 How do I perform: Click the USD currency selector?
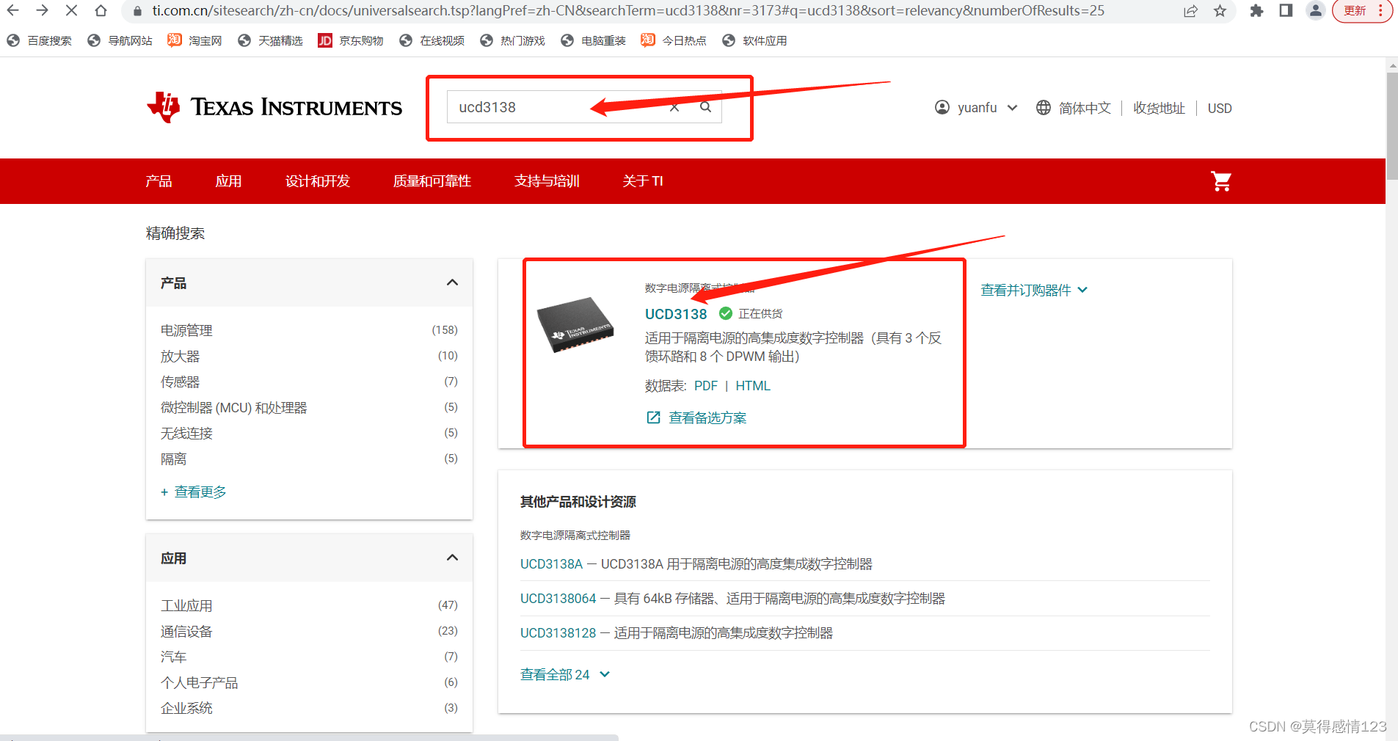tap(1220, 109)
